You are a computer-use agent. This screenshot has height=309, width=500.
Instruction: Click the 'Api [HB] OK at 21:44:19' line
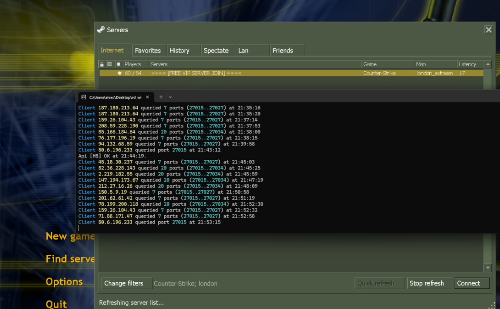pyautogui.click(x=112, y=156)
